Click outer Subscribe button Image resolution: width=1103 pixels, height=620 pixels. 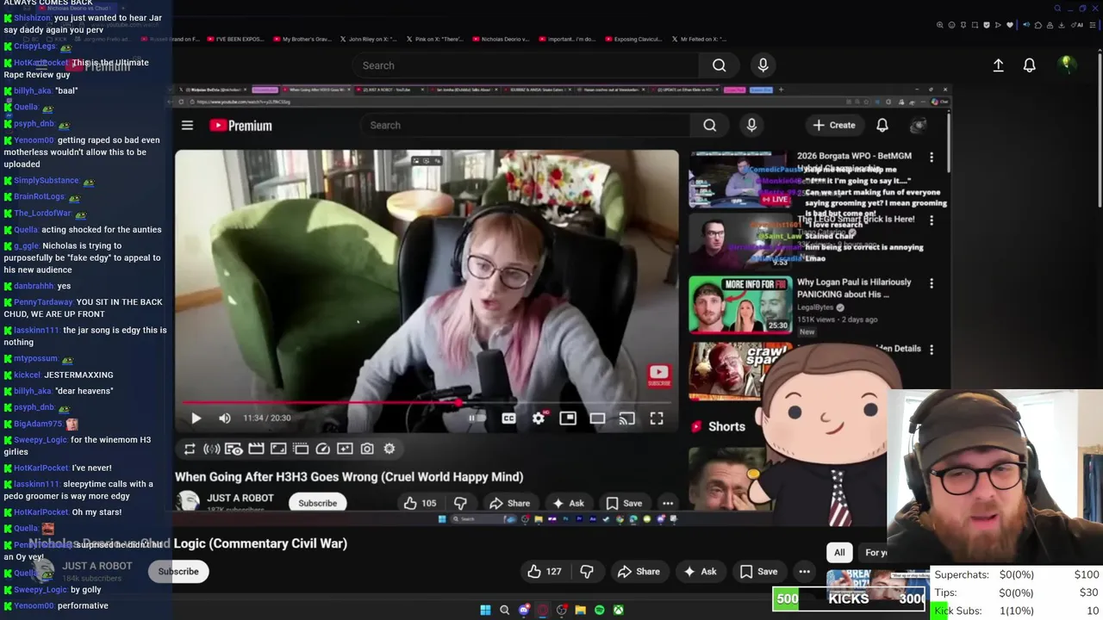(x=178, y=571)
